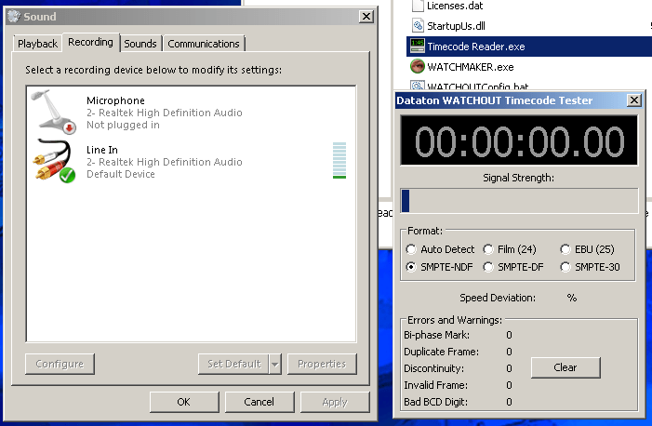Select the Microphone device icon
652x426 pixels.
[54, 112]
